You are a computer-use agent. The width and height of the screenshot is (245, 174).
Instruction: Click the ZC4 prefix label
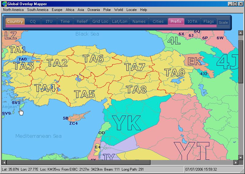tap(73, 123)
